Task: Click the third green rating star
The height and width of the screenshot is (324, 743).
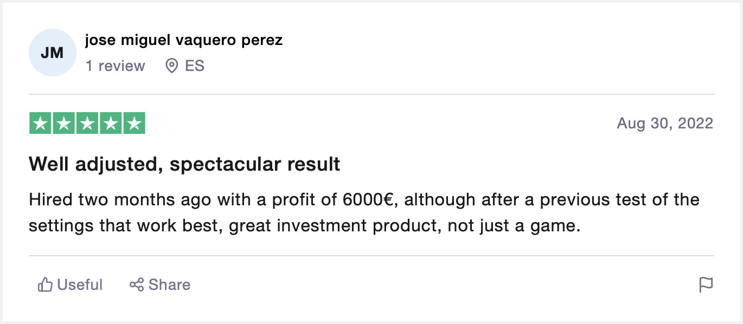Action: pos(87,124)
